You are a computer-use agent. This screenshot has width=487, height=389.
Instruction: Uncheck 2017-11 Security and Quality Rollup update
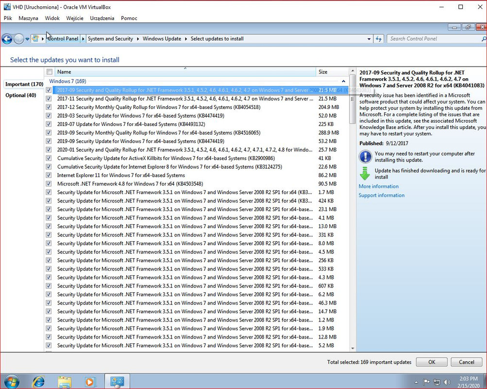(x=49, y=99)
